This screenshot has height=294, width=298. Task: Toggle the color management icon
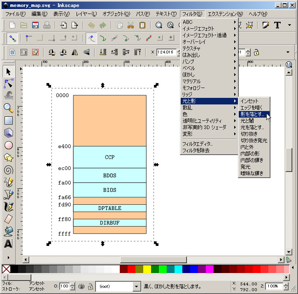coord(289,259)
